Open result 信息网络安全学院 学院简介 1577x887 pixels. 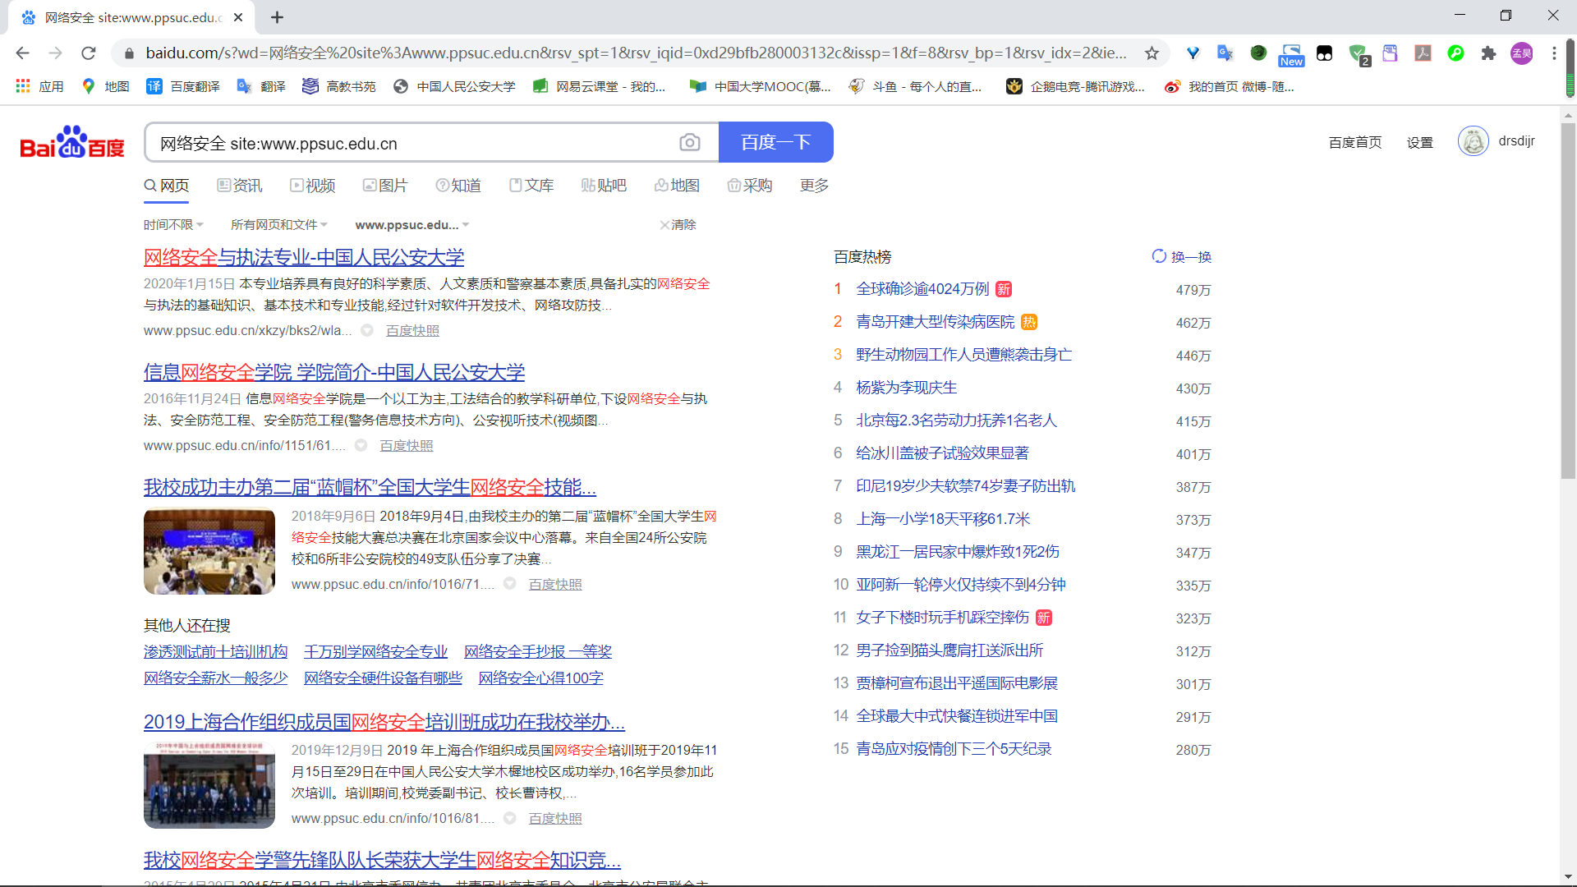point(334,373)
